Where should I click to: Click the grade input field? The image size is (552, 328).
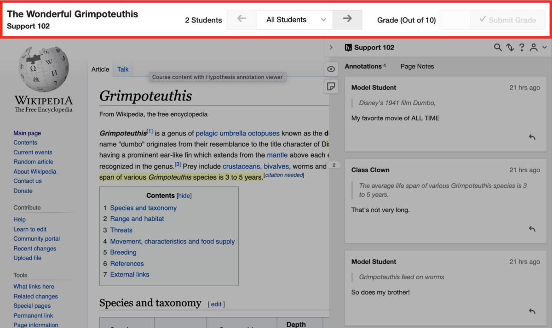click(x=456, y=20)
